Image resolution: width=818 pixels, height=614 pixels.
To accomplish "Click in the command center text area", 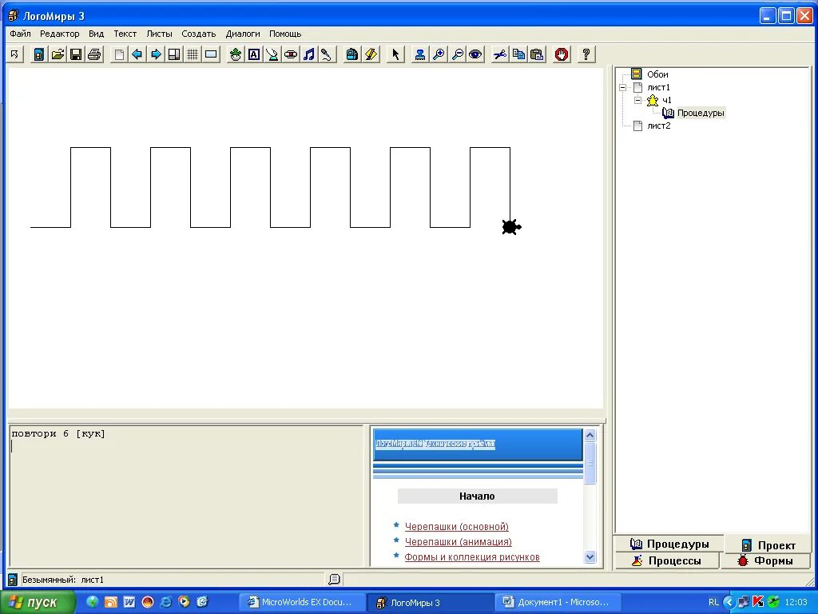I will (186, 496).
